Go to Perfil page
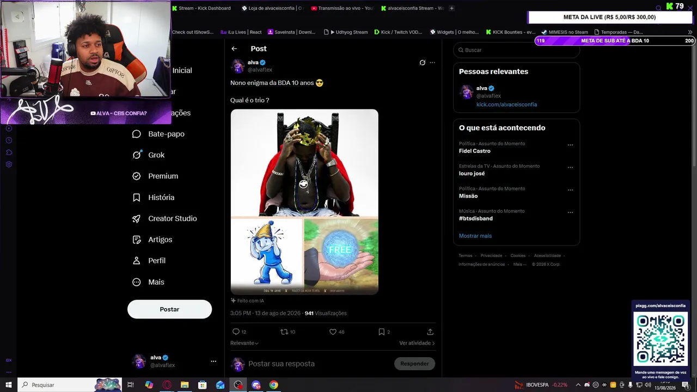This screenshot has height=392, width=697. click(149, 261)
